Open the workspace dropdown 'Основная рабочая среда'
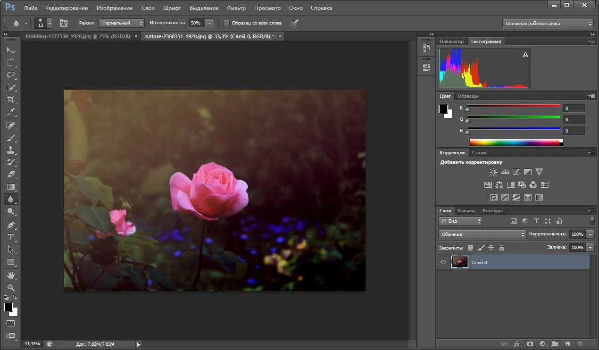The height and width of the screenshot is (350, 599). point(548,23)
